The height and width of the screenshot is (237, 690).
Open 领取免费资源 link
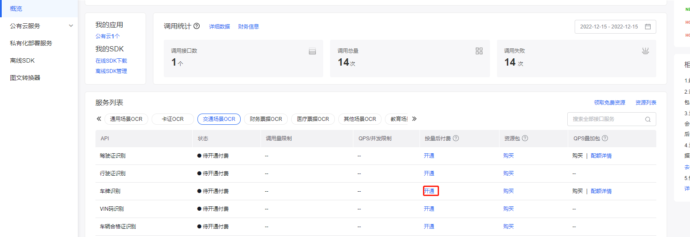(x=609, y=103)
